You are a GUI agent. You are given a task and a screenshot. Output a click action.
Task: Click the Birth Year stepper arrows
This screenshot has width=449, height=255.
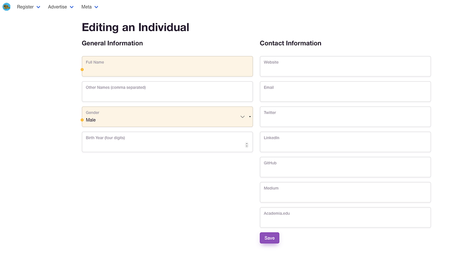click(x=247, y=145)
